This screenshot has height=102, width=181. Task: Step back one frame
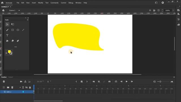(x=121, y=82)
